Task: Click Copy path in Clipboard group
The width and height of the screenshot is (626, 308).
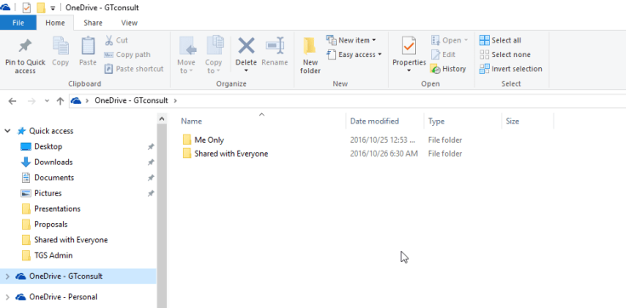Action: [x=128, y=54]
